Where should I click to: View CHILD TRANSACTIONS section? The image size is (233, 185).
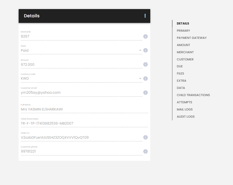(193, 95)
